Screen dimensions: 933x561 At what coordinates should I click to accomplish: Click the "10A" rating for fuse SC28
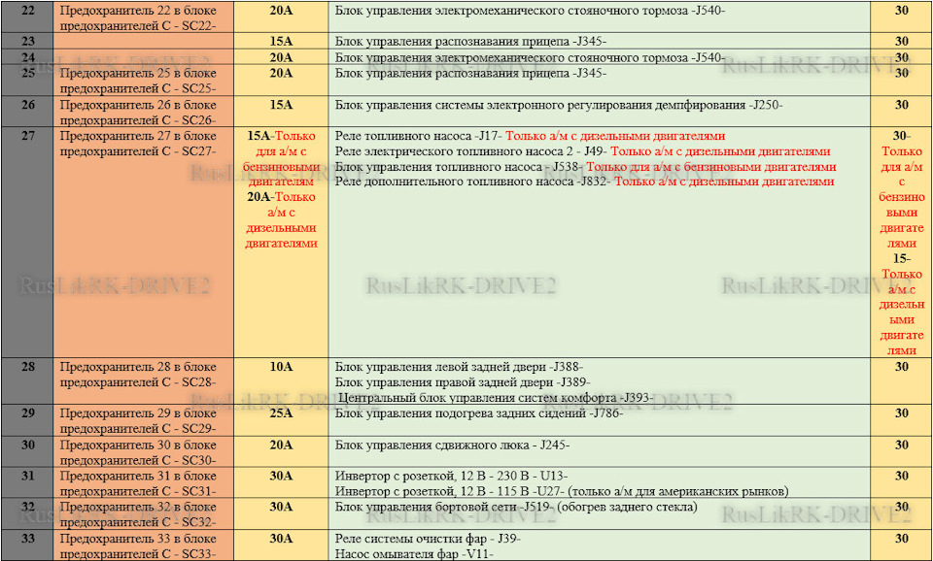point(281,367)
